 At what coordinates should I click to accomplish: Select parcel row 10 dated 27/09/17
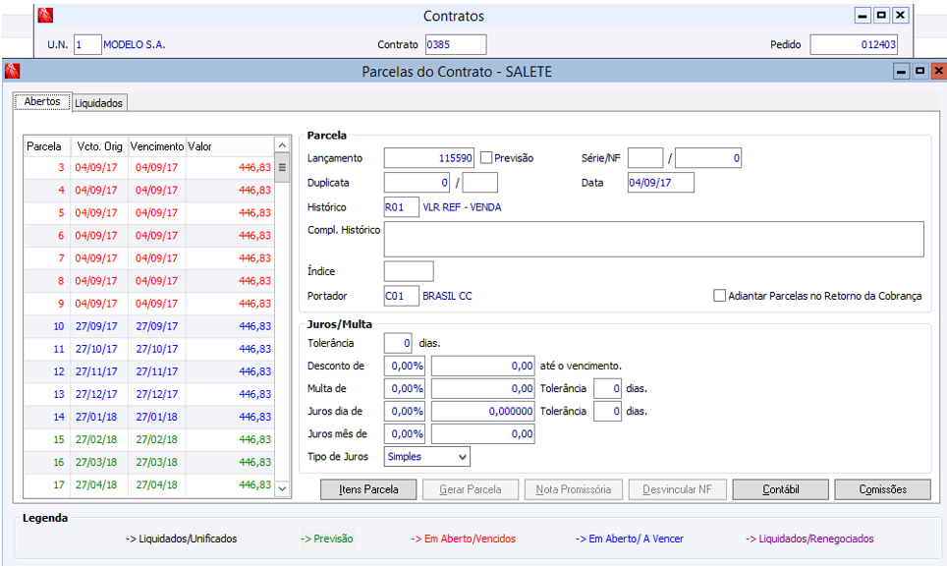coord(147,326)
